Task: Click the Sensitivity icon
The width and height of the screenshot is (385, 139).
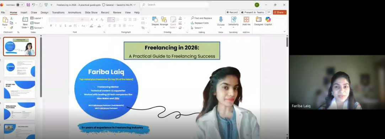Action: (x=234, y=20)
